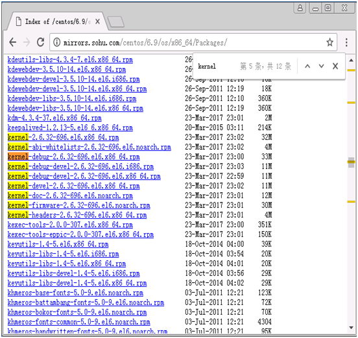Bookmark this page with star icon
Image resolution: width=358 pixels, height=338 pixels.
point(329,42)
